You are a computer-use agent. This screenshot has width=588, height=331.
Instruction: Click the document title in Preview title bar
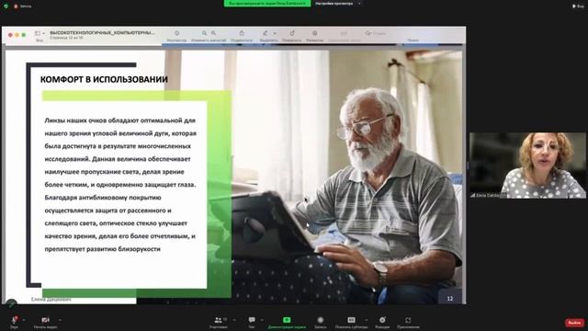(102, 33)
